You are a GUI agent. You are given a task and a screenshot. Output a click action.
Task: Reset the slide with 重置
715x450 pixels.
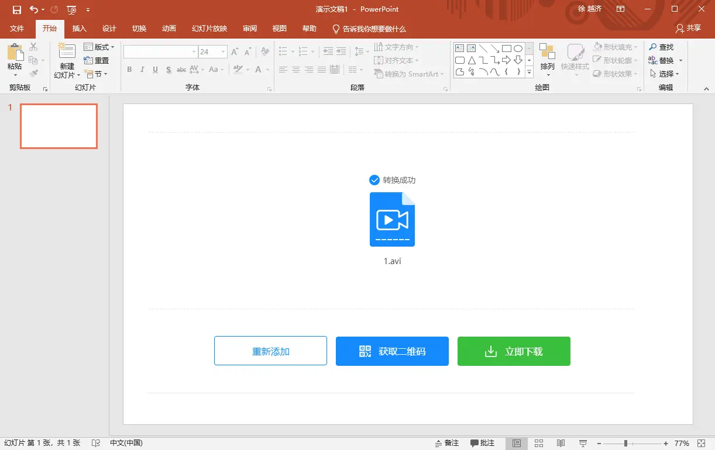pos(97,60)
